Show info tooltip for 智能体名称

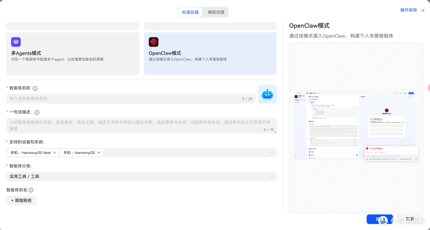35,88
